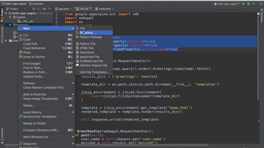The height and width of the screenshot is (148, 264).
Task: Open the run configuration dropdown hello-app-engine
Action: 227,4
